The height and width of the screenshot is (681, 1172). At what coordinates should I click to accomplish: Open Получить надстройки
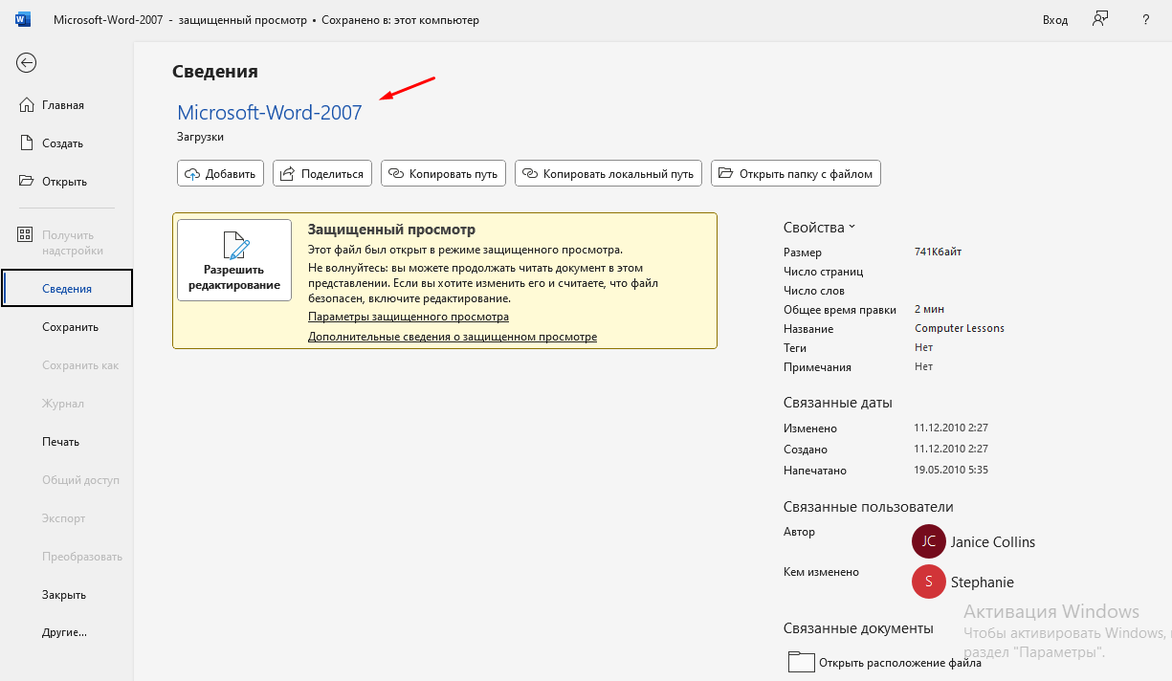click(67, 243)
